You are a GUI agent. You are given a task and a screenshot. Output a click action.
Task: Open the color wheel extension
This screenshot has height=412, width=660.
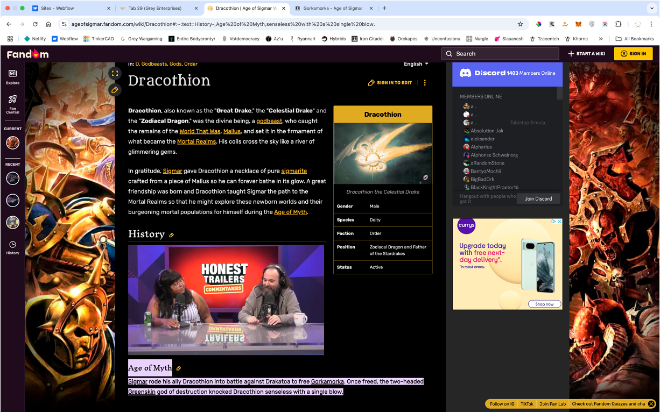click(538, 24)
